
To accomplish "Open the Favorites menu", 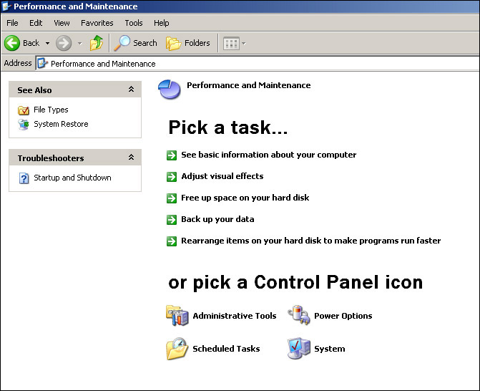I will tap(97, 23).
